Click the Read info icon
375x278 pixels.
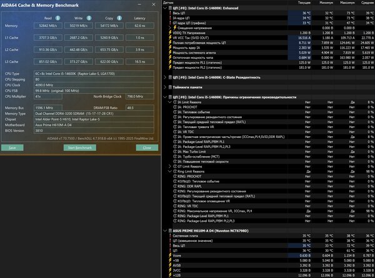[58, 18]
